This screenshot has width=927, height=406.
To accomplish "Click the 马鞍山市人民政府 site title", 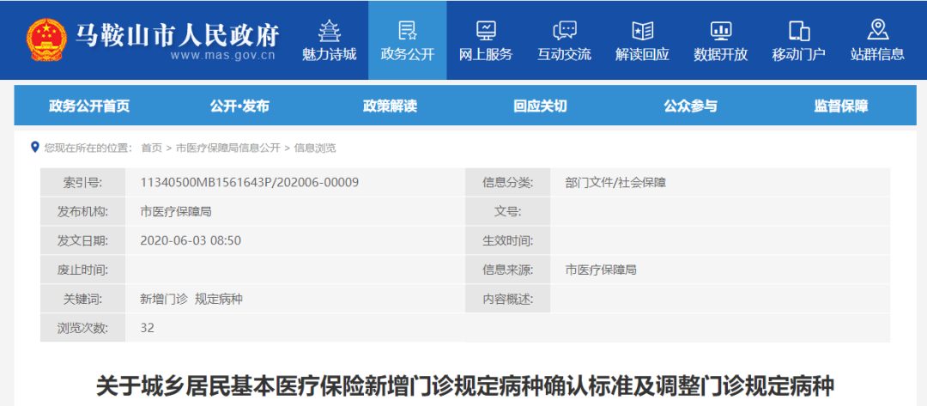I will tap(177, 35).
